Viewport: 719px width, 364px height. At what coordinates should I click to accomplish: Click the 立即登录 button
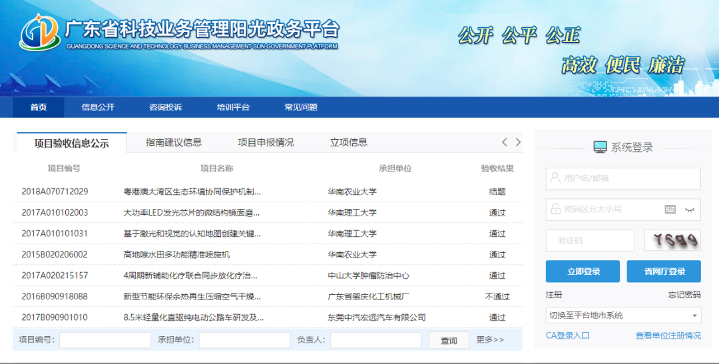click(x=583, y=272)
